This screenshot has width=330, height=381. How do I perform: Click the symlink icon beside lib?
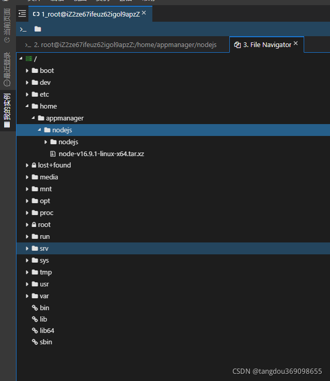pos(35,319)
